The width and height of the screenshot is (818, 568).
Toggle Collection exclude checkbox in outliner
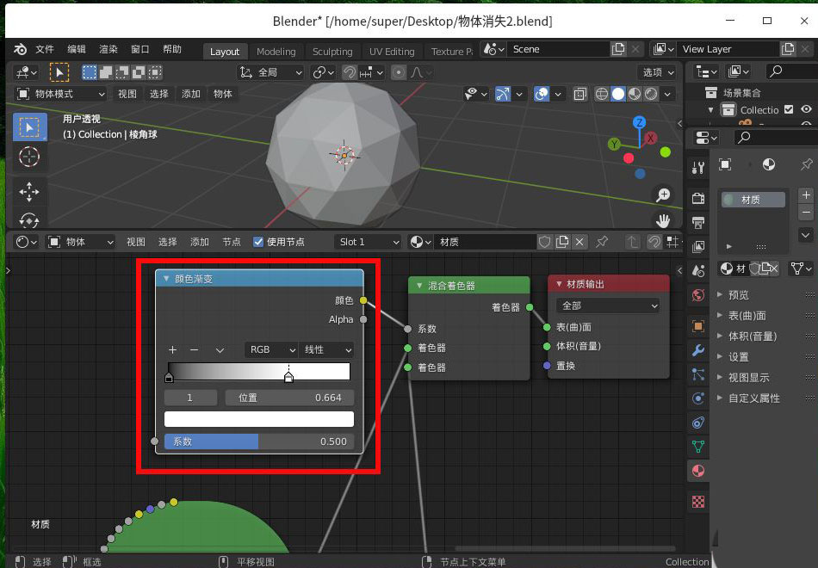click(789, 109)
